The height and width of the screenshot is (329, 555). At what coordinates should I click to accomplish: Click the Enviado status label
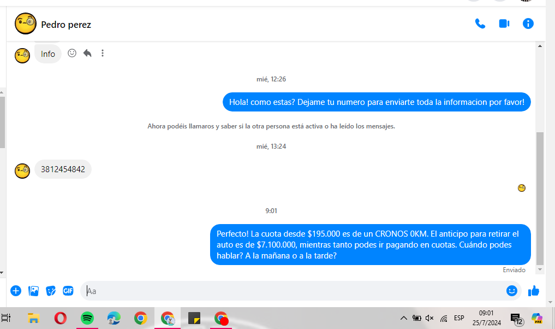click(514, 270)
